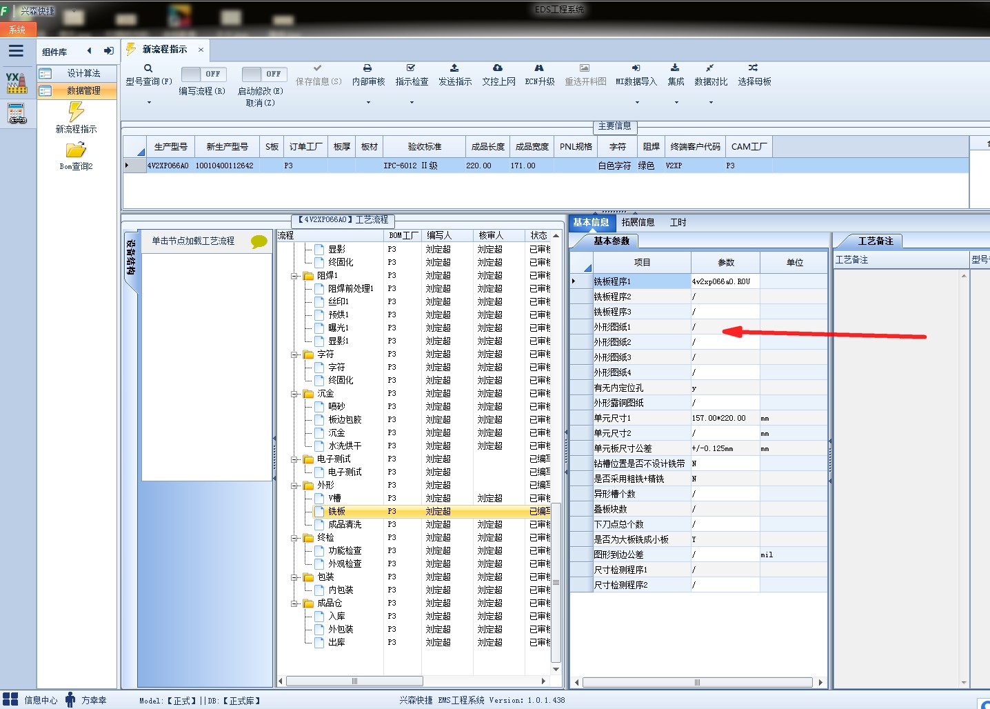Click the pin/dock icon next to 组件库
Viewport: 990px width, 709px height.
[108, 50]
